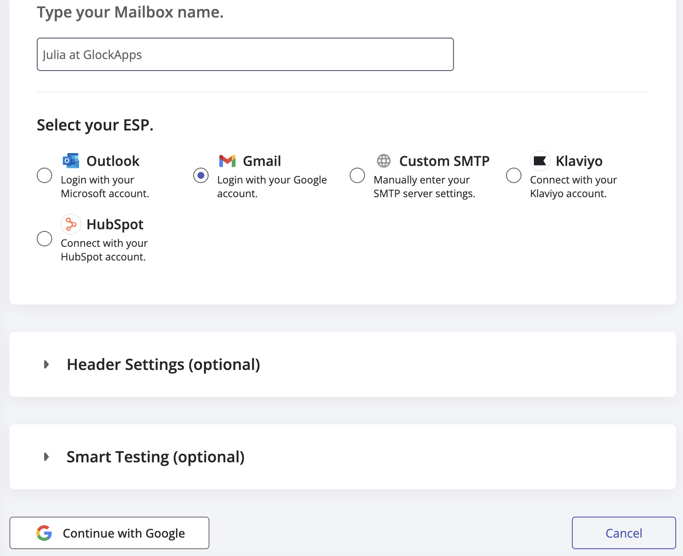Click the Gmail label text
The image size is (683, 556).
[262, 161]
